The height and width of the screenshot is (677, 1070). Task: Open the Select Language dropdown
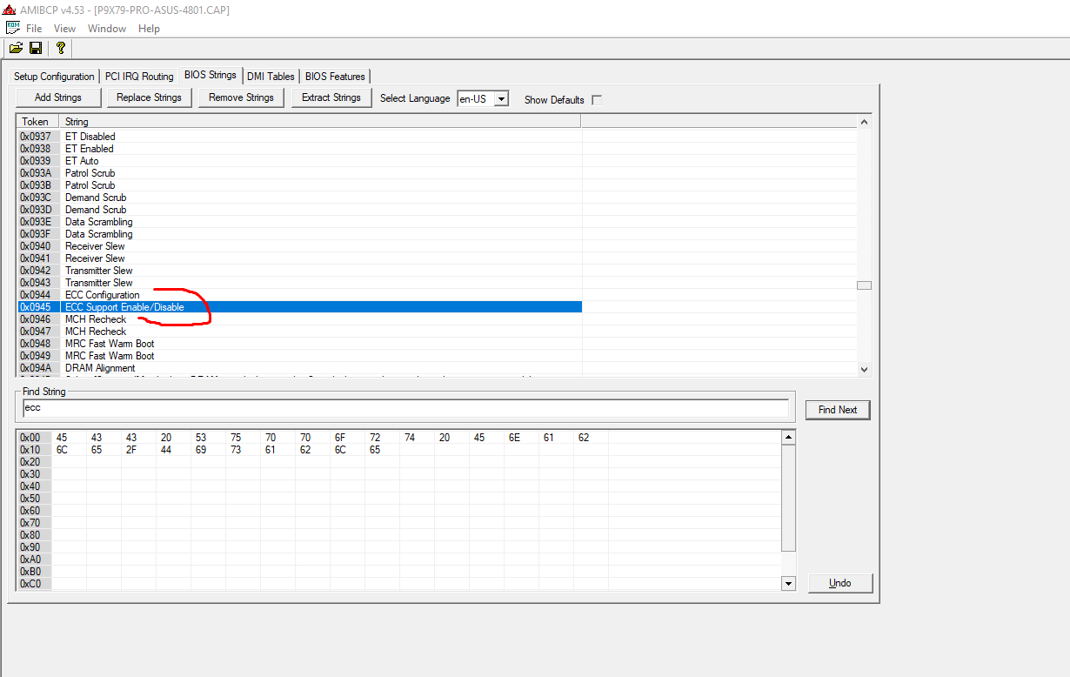click(501, 98)
